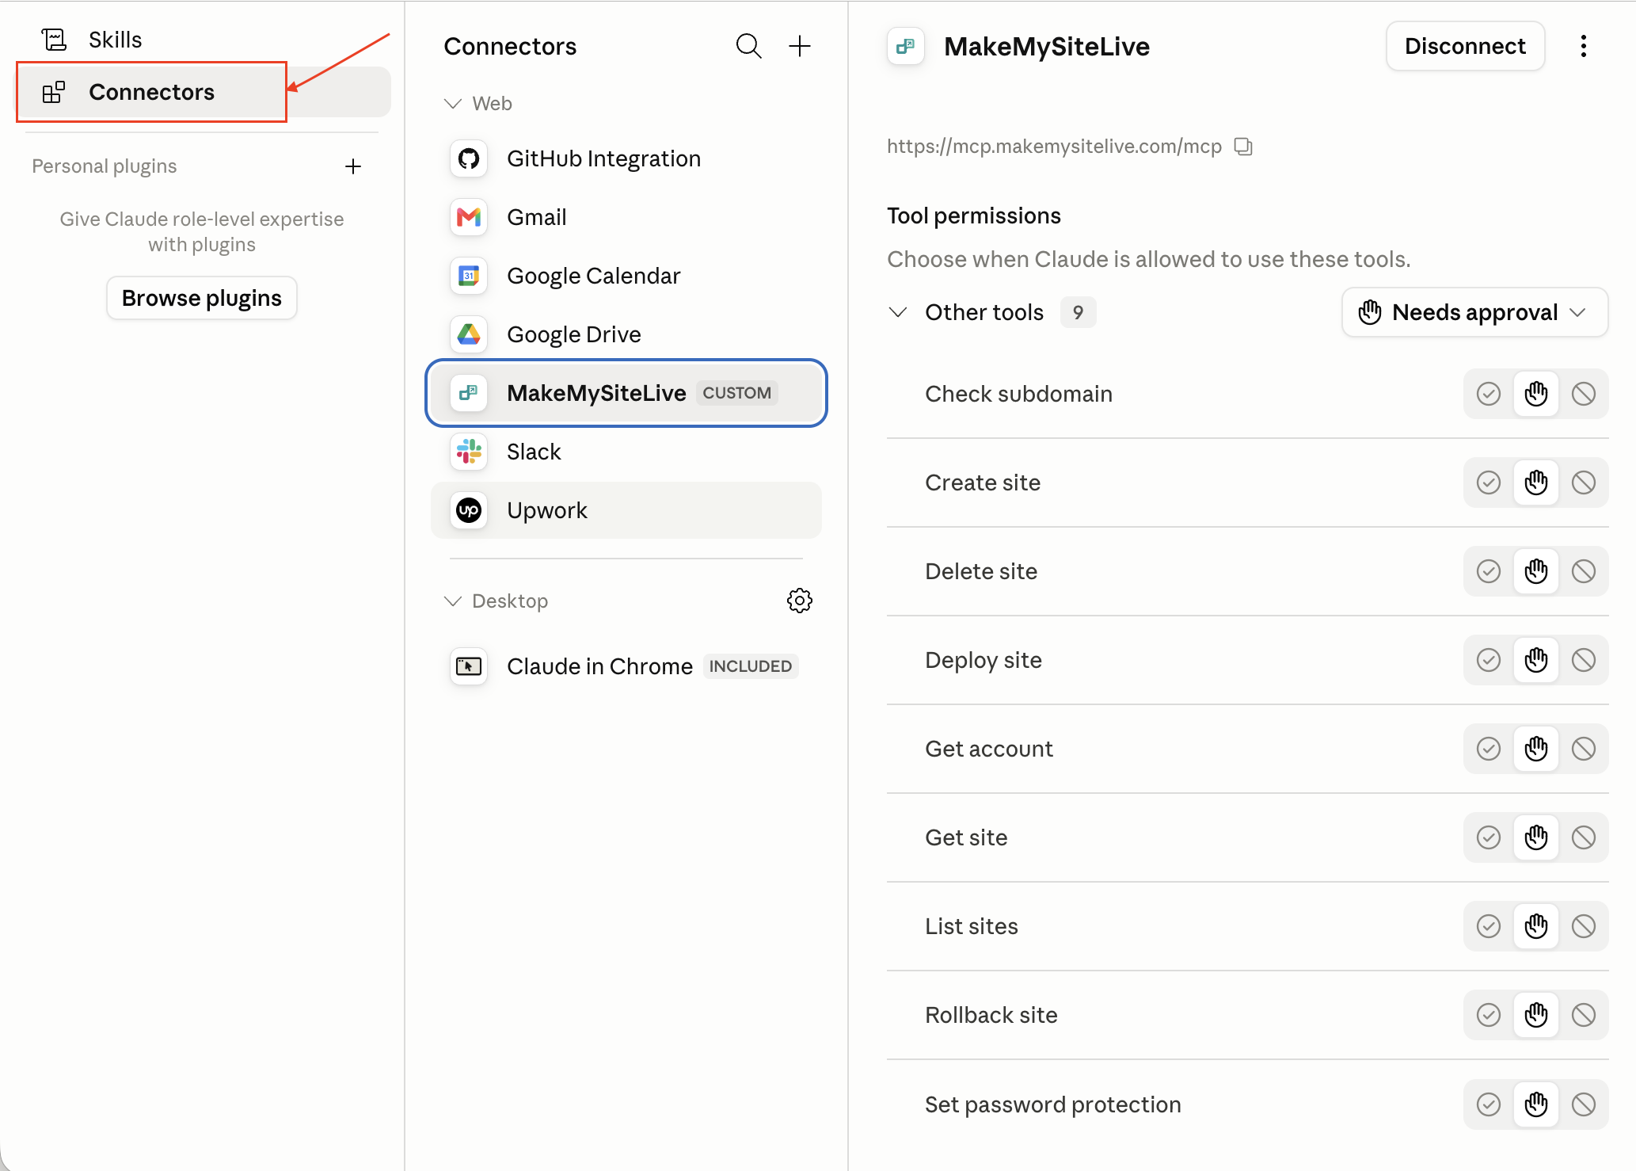
Task: Block the Create site tool
Action: pos(1584,483)
